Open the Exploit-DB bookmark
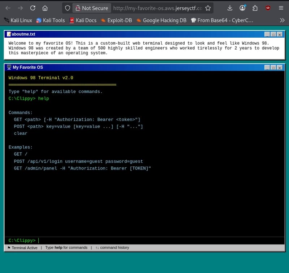The width and height of the screenshot is (289, 273). click(x=116, y=21)
